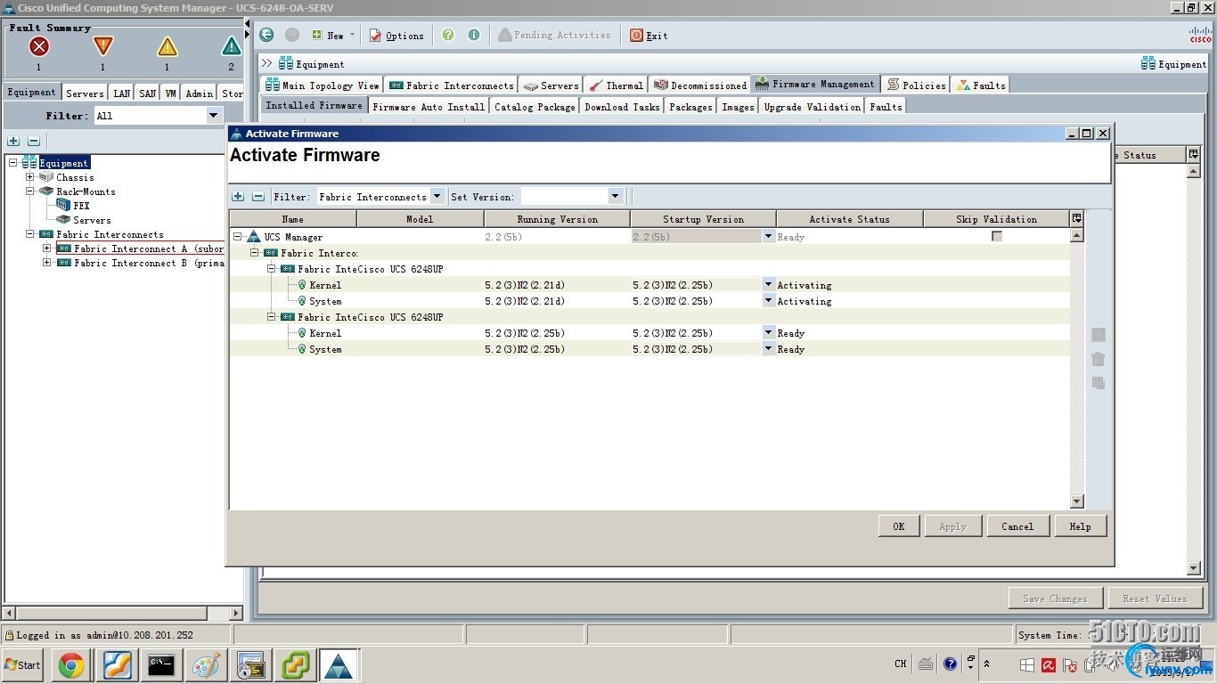Image resolution: width=1217 pixels, height=684 pixels.
Task: Expand Fabric Interconnect A tree node
Action: [46, 248]
